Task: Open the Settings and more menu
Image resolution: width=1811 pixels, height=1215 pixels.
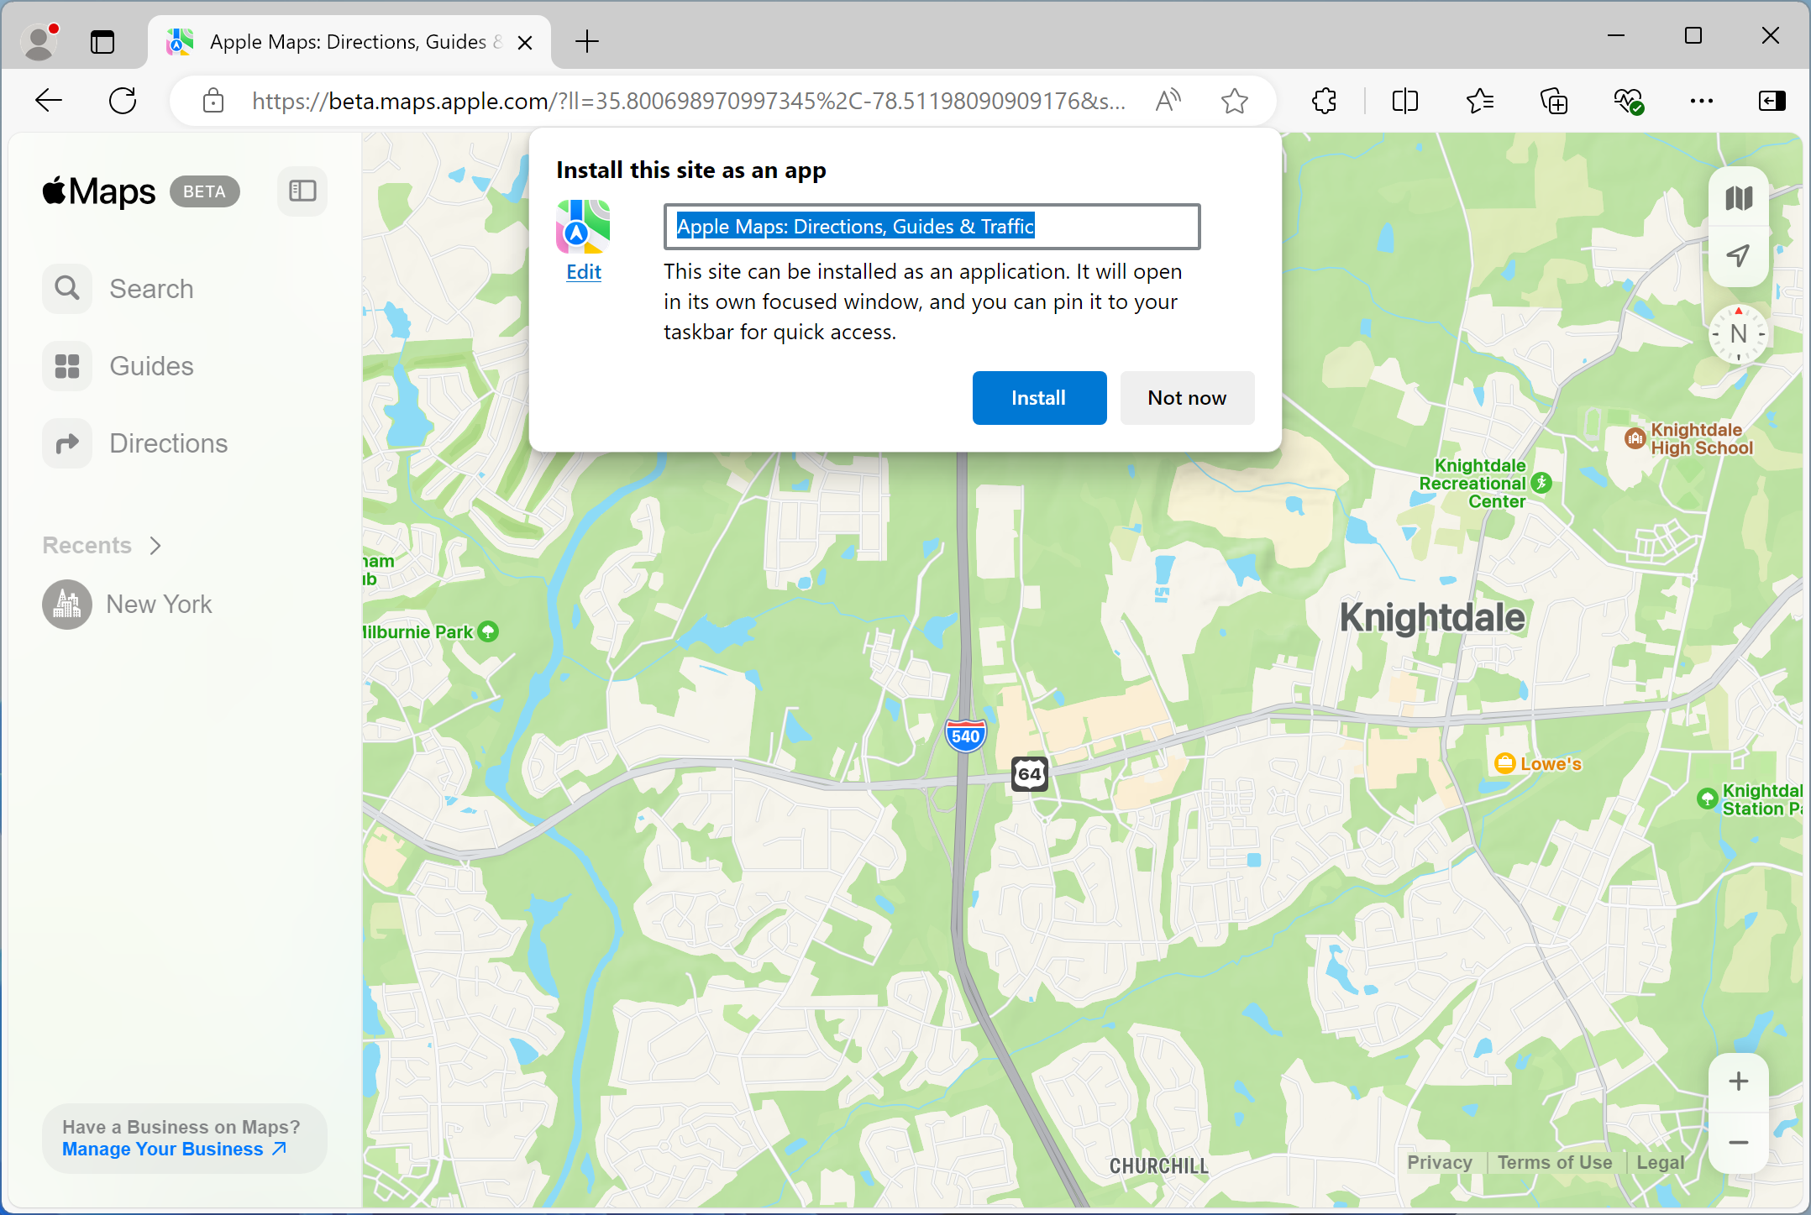Action: coord(1700,101)
